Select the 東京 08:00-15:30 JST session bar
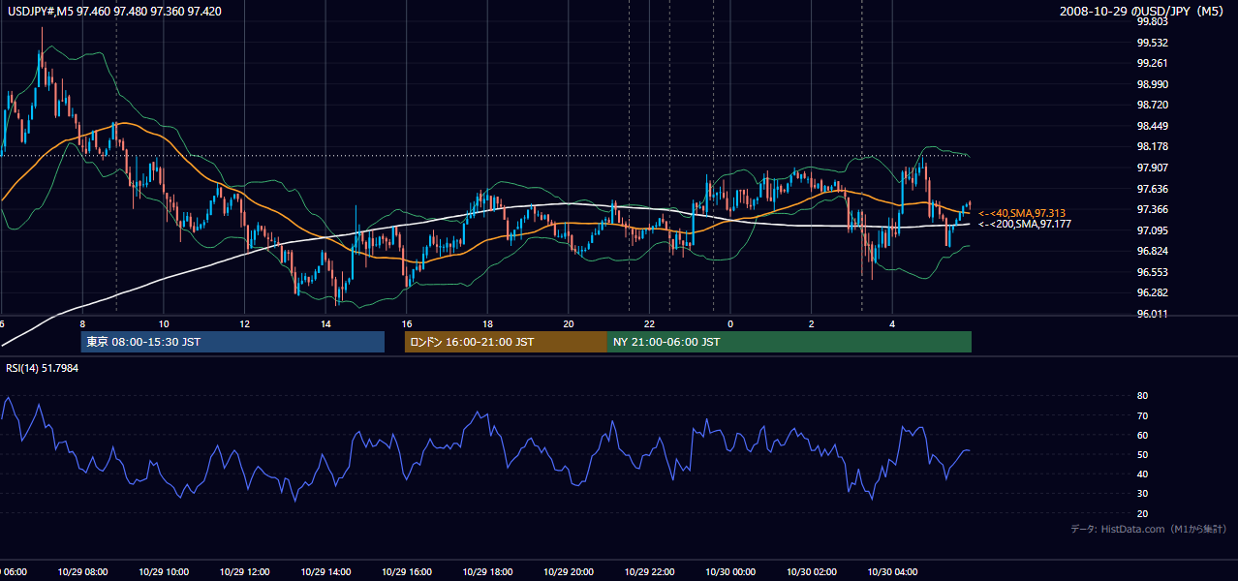The height and width of the screenshot is (581, 1238). [x=232, y=342]
